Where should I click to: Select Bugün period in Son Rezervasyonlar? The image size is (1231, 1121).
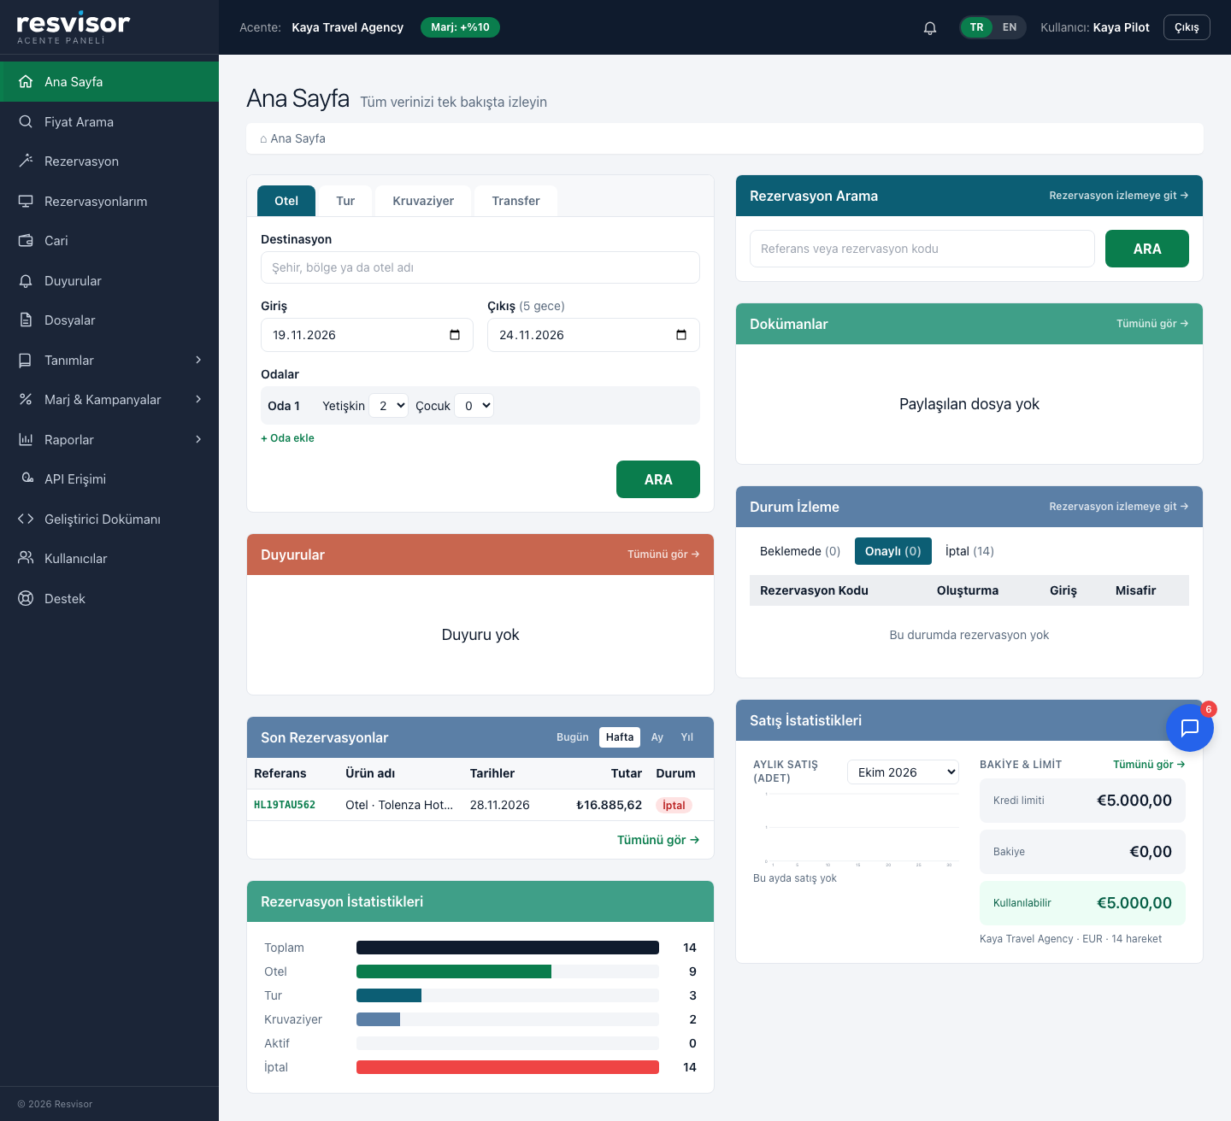point(573,737)
